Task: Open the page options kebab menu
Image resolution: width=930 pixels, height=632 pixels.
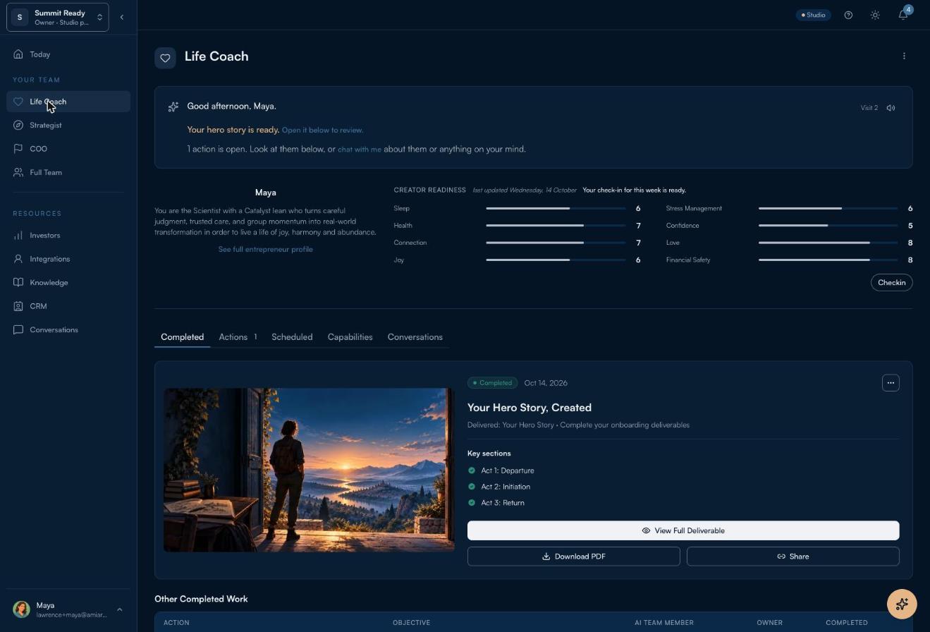Action: tap(904, 56)
